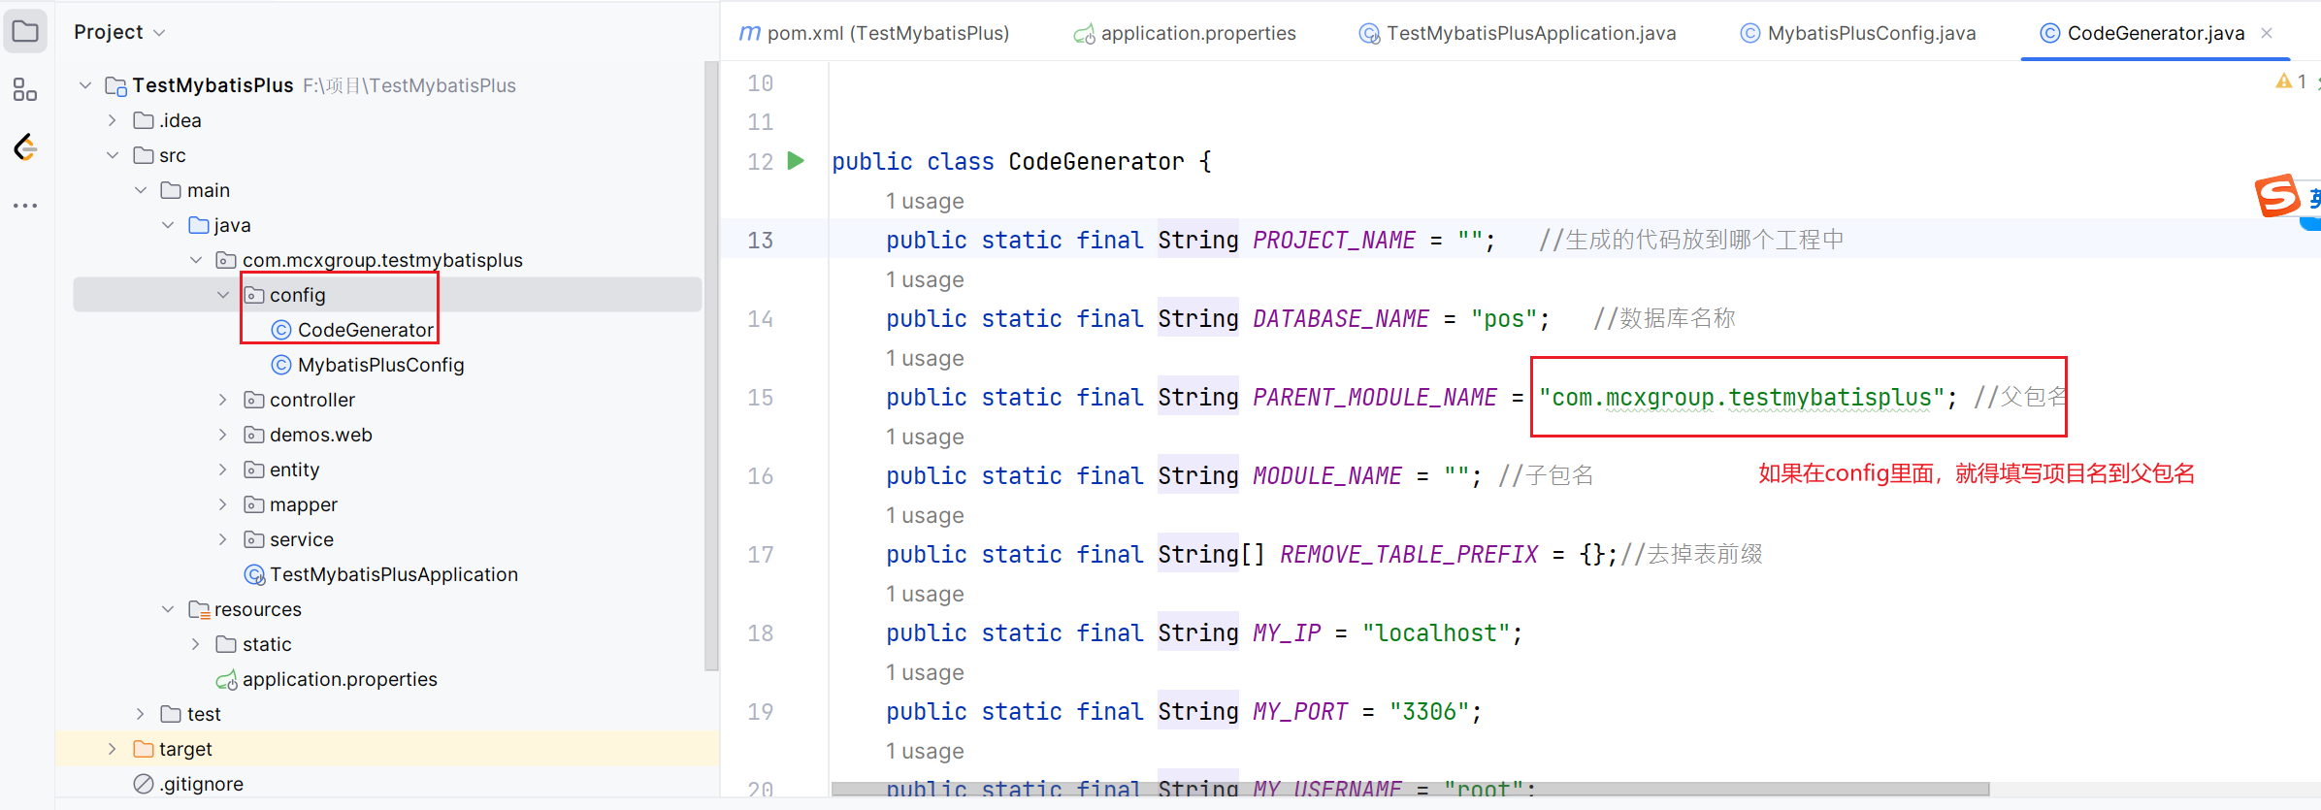
Task: Click '1 usage' hint above MY_PORT
Action: [x=925, y=672]
